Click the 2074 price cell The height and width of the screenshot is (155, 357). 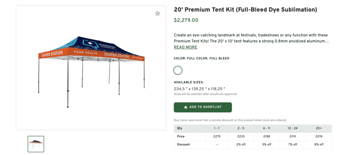[319, 137]
